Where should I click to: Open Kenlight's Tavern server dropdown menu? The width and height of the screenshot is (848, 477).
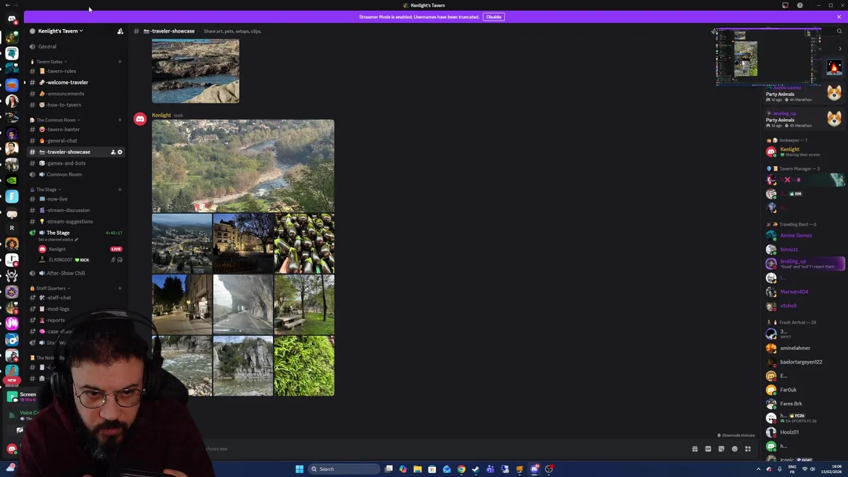(x=60, y=31)
